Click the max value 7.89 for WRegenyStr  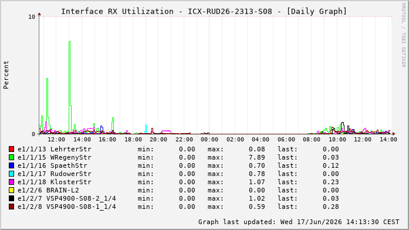click(x=256, y=157)
